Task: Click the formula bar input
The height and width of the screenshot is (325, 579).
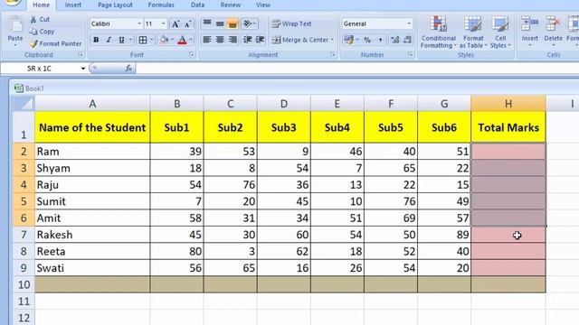Action: (x=356, y=69)
